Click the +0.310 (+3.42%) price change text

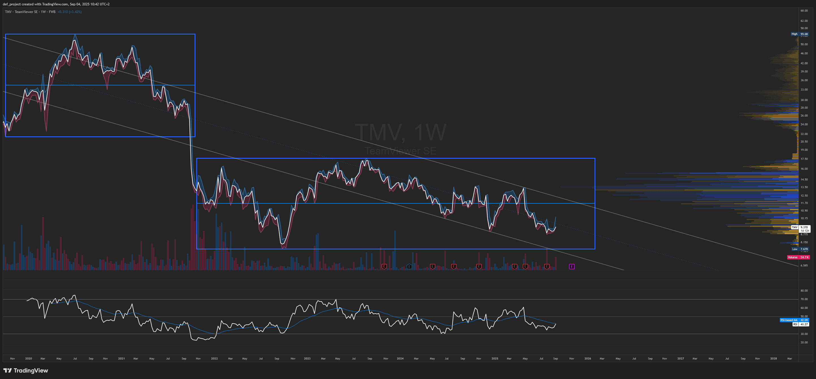pyautogui.click(x=69, y=12)
